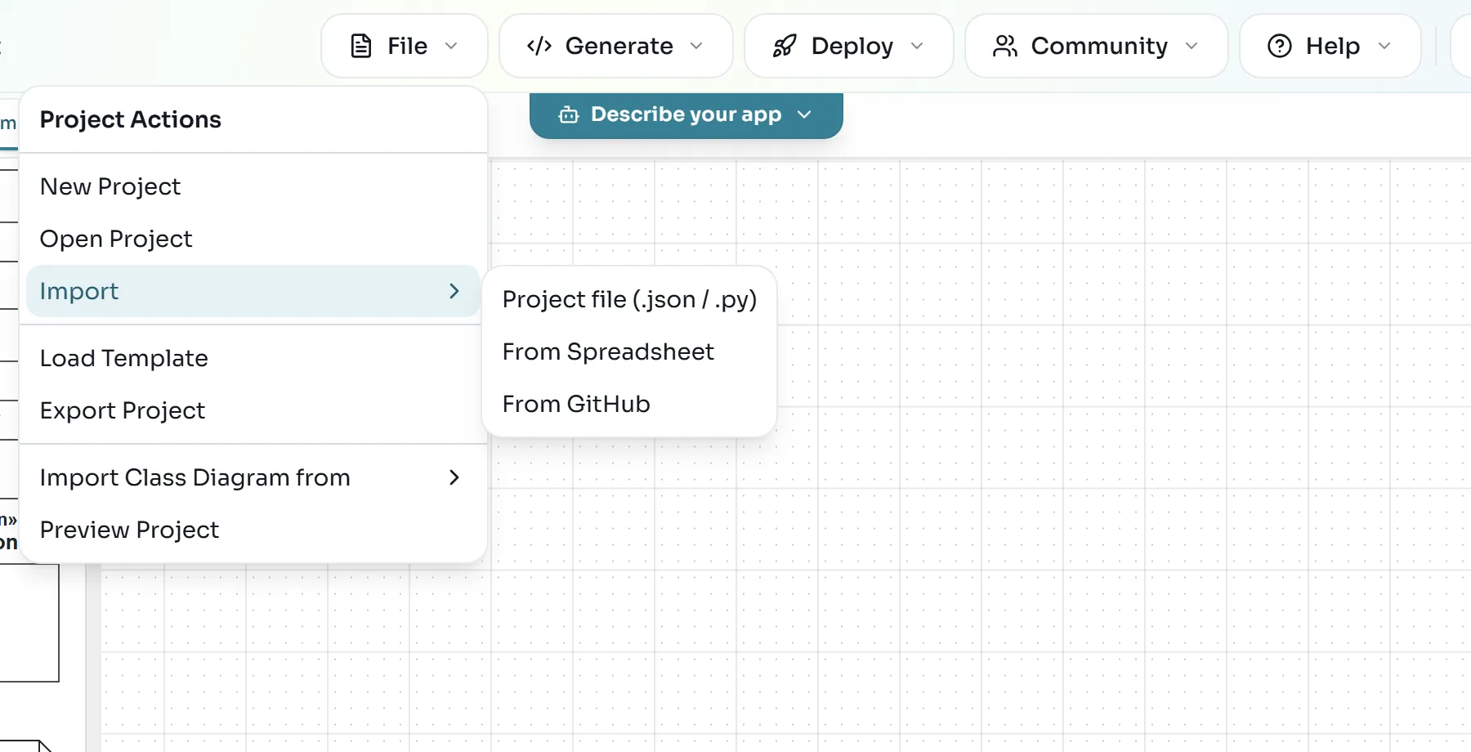Expand the Import submenu arrow
Viewport: 1471px width, 752px height.
coord(454,291)
